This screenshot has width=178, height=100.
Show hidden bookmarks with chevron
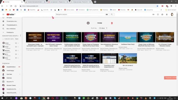coord(161,10)
